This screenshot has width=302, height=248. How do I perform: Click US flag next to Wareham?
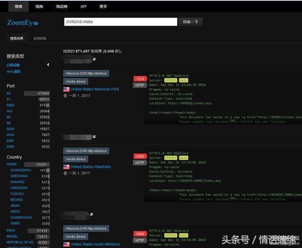tap(66, 167)
